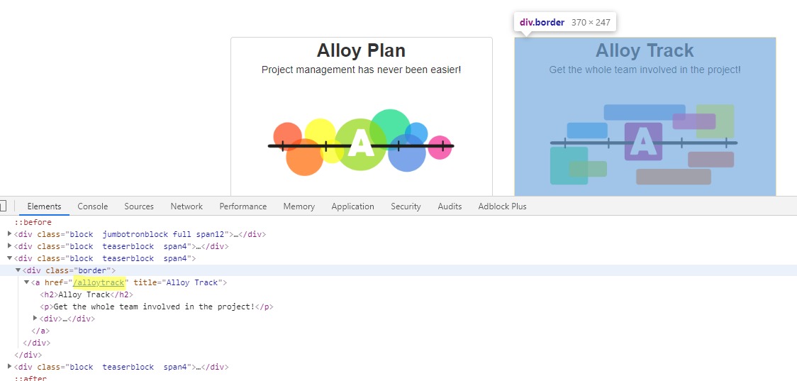Click the Alloy Track logo image

point(644,144)
